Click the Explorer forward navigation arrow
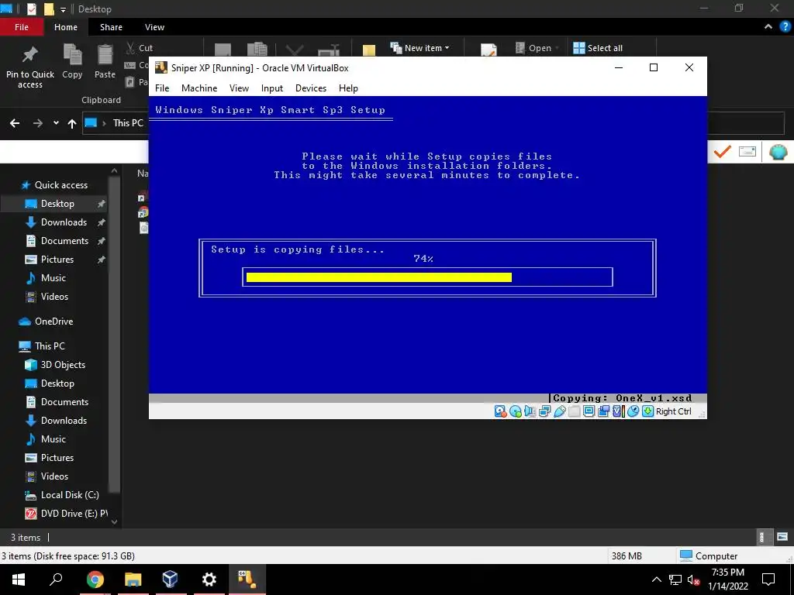The height and width of the screenshot is (595, 794). [38, 123]
